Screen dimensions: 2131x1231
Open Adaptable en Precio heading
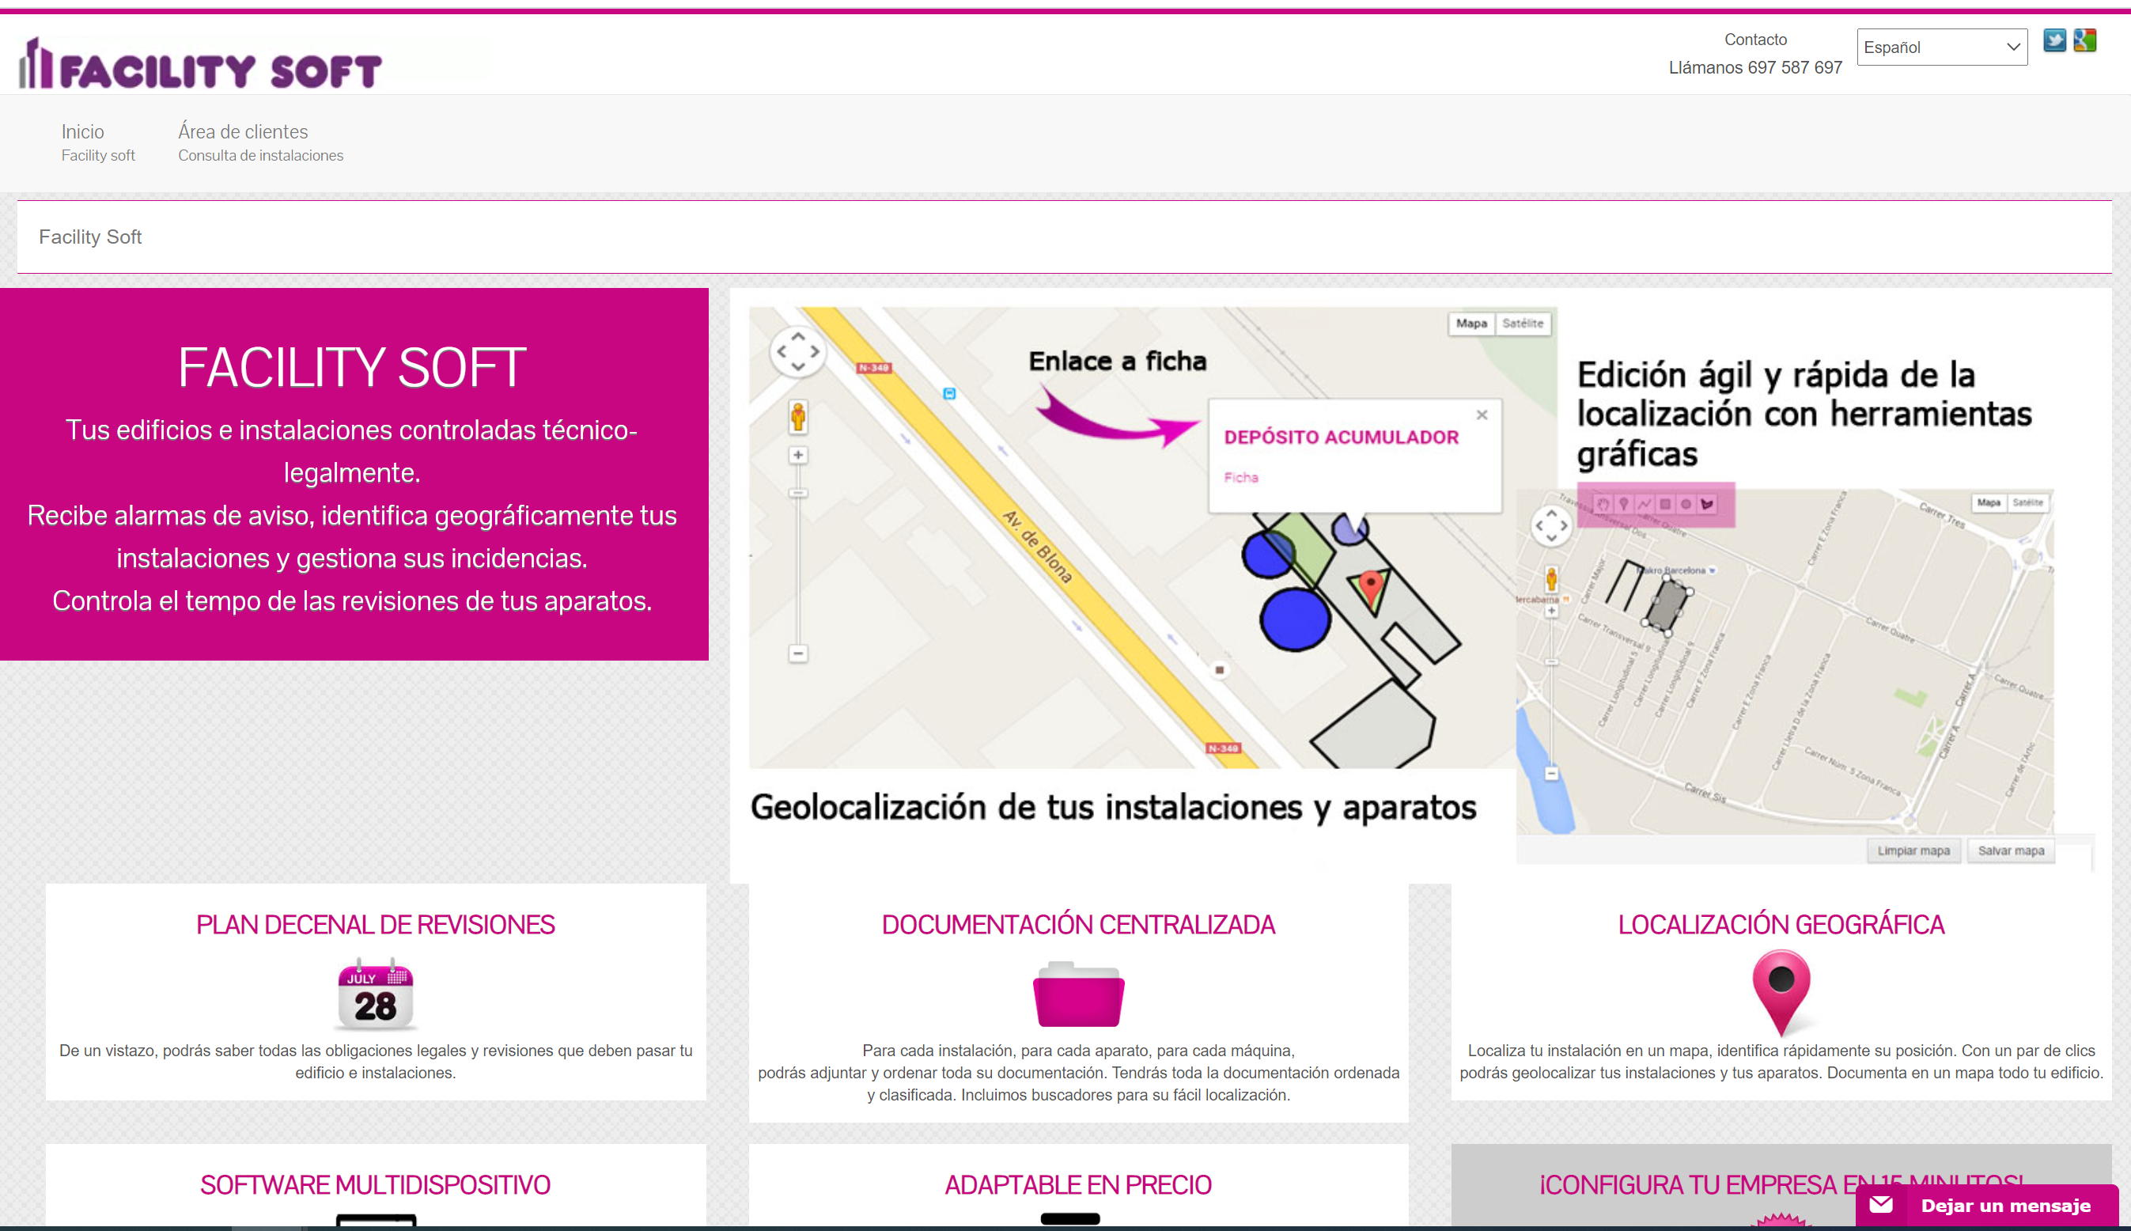pyautogui.click(x=1077, y=1184)
